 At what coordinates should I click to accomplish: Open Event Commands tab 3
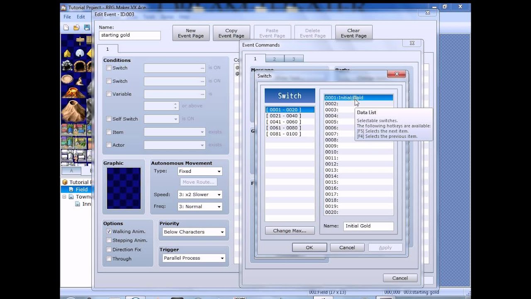point(294,59)
